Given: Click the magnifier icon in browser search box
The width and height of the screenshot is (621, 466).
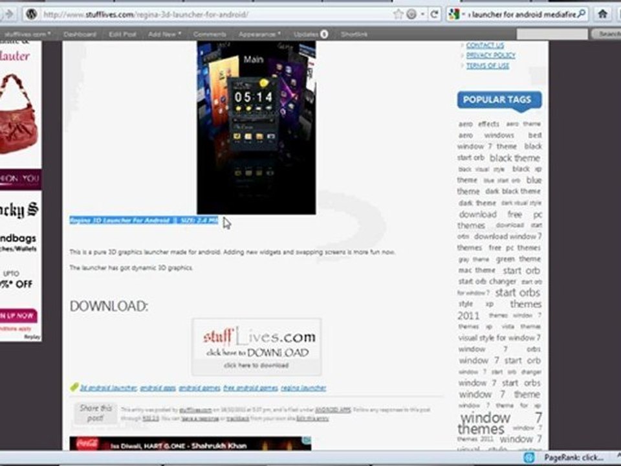Looking at the screenshot, I should click(x=581, y=14).
